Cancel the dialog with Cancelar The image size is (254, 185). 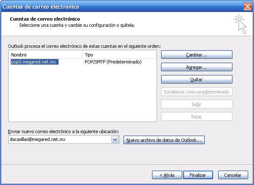click(x=233, y=175)
